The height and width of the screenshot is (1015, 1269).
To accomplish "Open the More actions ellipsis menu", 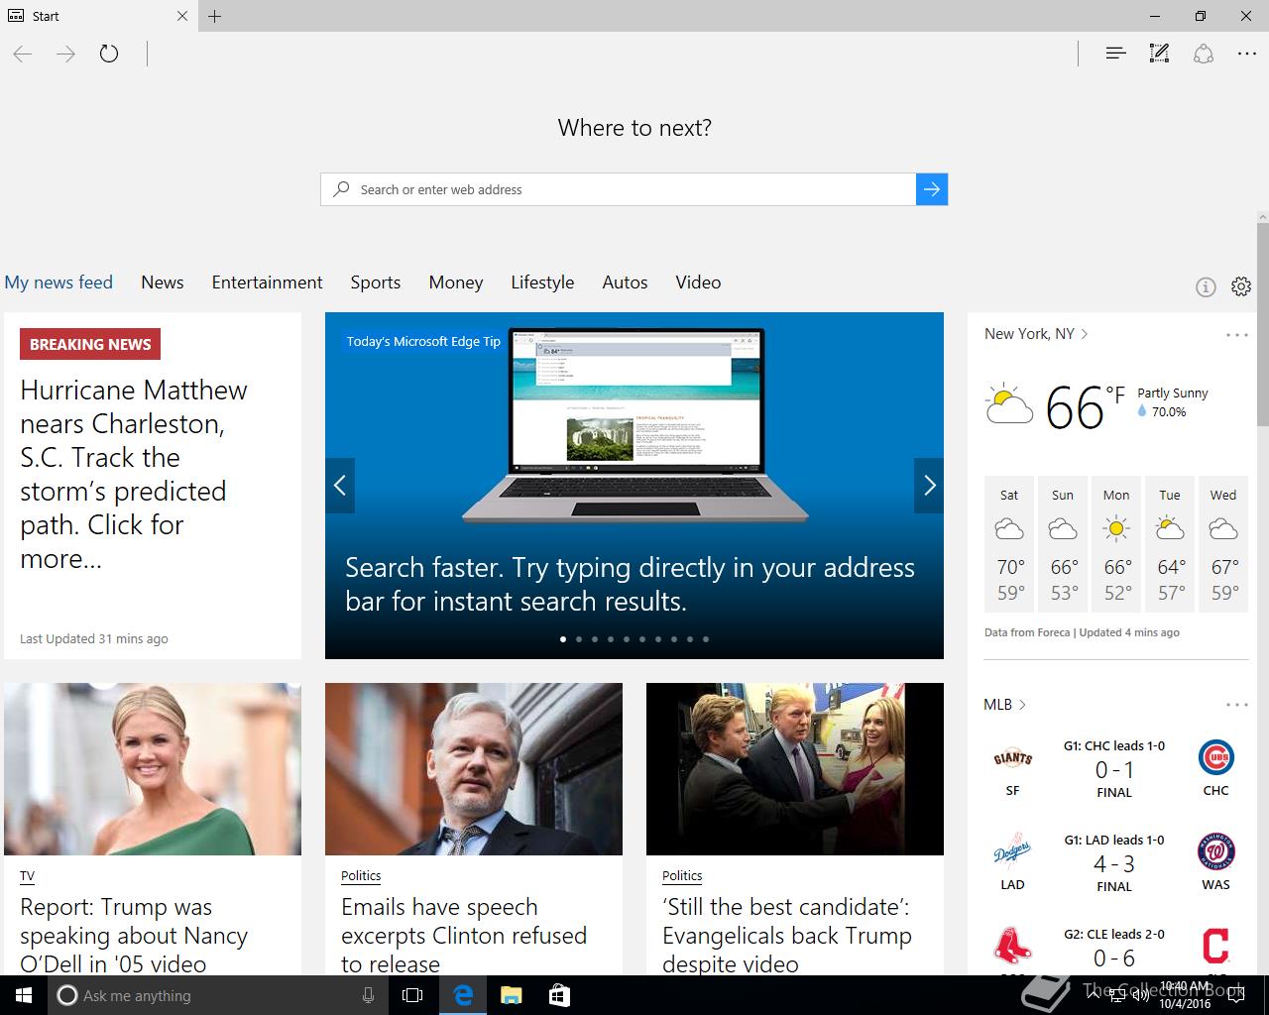I will point(1247,54).
